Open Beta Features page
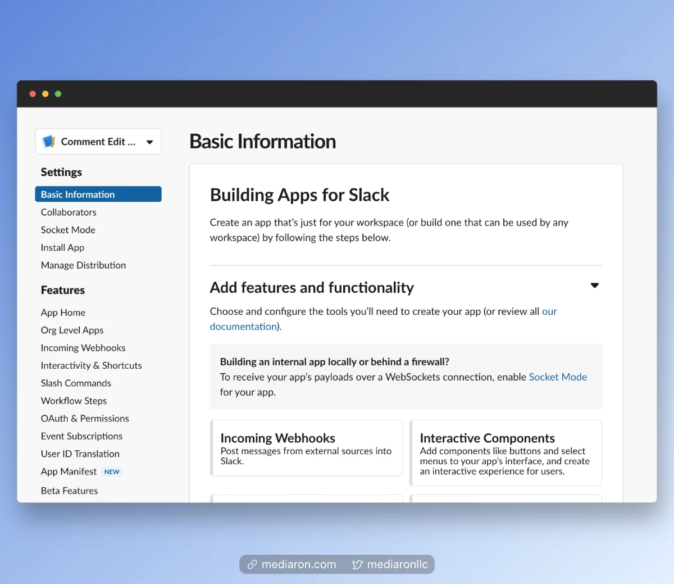674x584 pixels. click(x=69, y=491)
